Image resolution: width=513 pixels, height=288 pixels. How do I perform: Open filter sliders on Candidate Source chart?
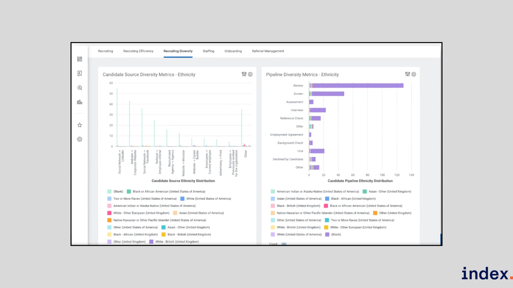pos(244,74)
